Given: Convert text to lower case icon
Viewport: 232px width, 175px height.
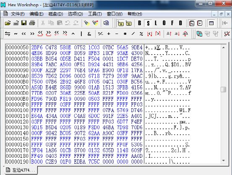Looking at the screenshot, I should coord(177,34).
